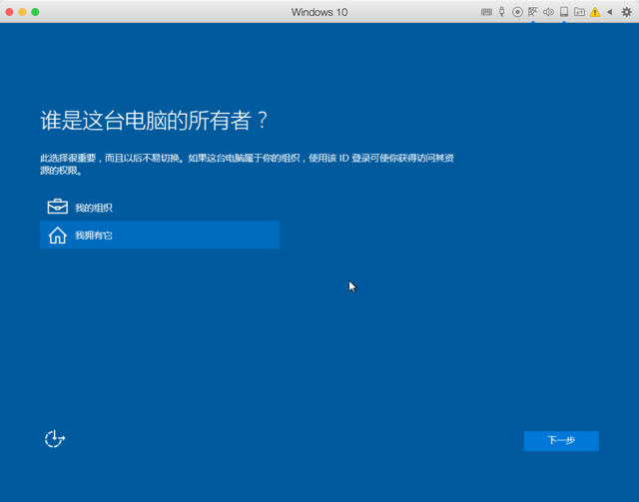The height and width of the screenshot is (502, 639).
Task: Click the yellow macOS minimize button
Action: point(22,12)
